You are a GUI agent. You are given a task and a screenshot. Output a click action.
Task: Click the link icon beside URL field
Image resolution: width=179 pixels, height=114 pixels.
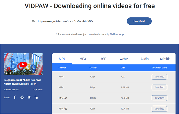click(x=33, y=21)
